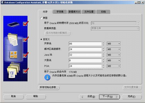Click the 缓冲区高速缓存 input field
Screen dimensions: 145x103
[x=85, y=49]
